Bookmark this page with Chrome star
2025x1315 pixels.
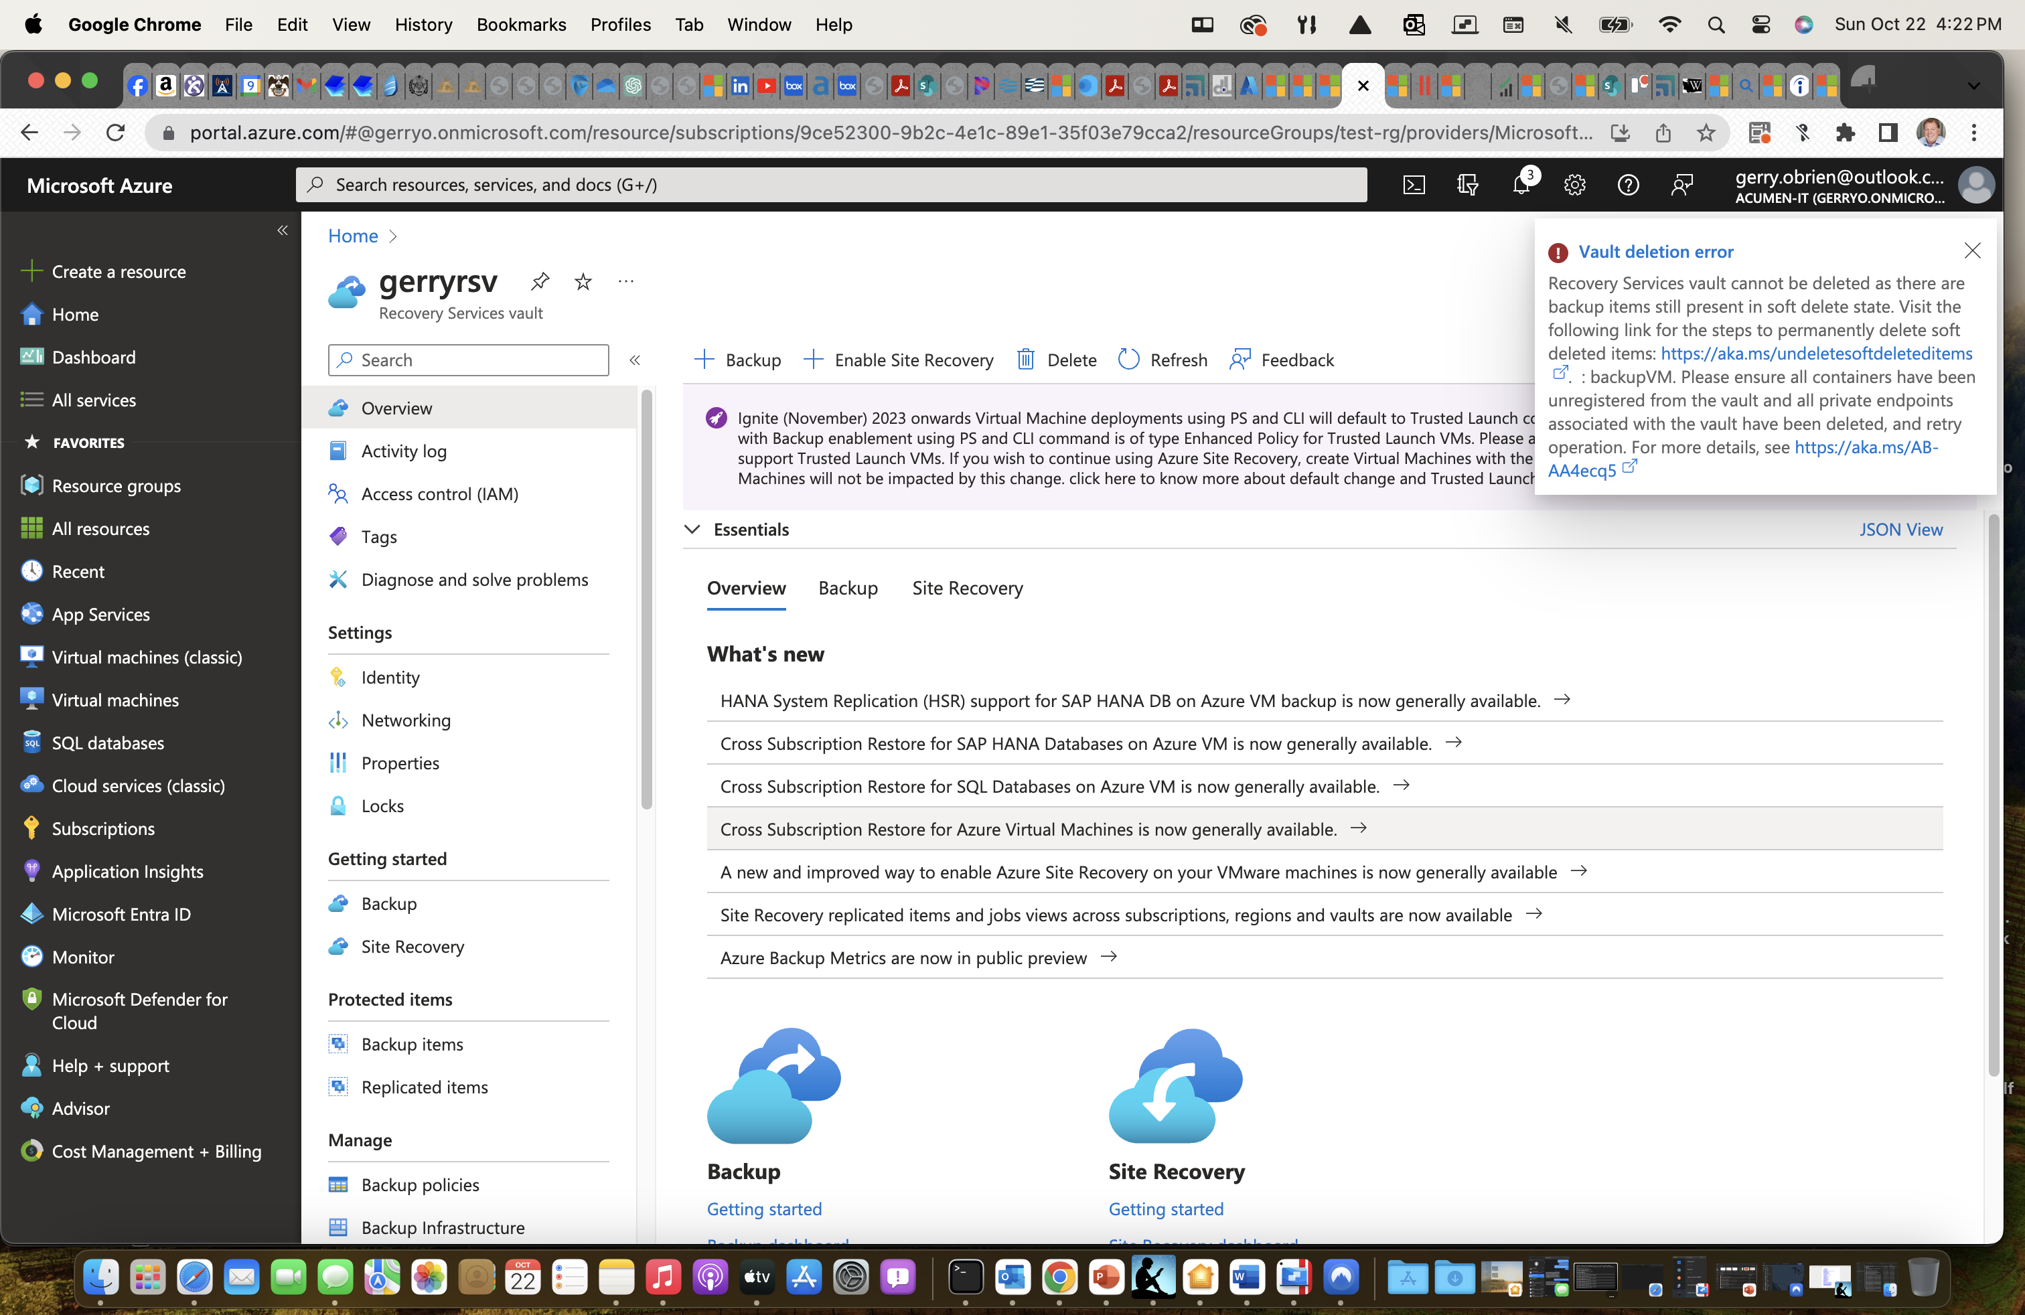(x=1705, y=133)
